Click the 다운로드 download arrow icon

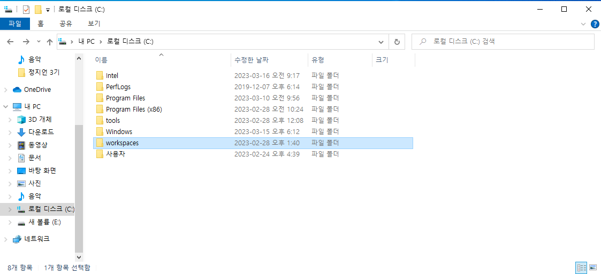point(21,132)
